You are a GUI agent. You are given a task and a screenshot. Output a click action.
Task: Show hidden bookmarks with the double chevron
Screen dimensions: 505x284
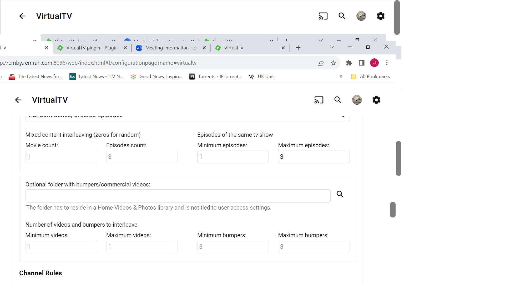(341, 77)
